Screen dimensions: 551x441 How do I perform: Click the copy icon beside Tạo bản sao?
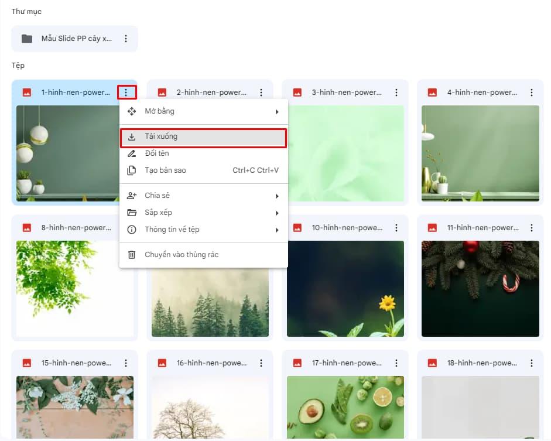pos(132,170)
